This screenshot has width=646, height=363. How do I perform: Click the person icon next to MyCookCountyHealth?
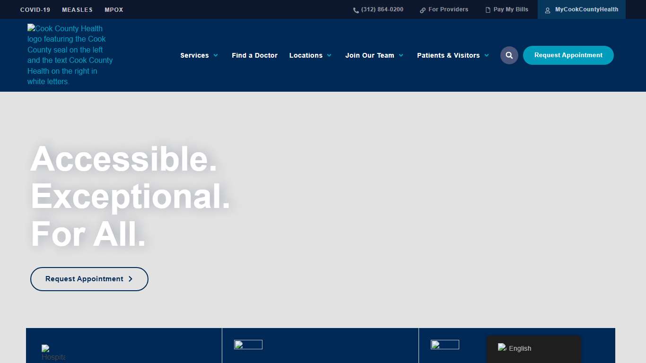(x=547, y=10)
